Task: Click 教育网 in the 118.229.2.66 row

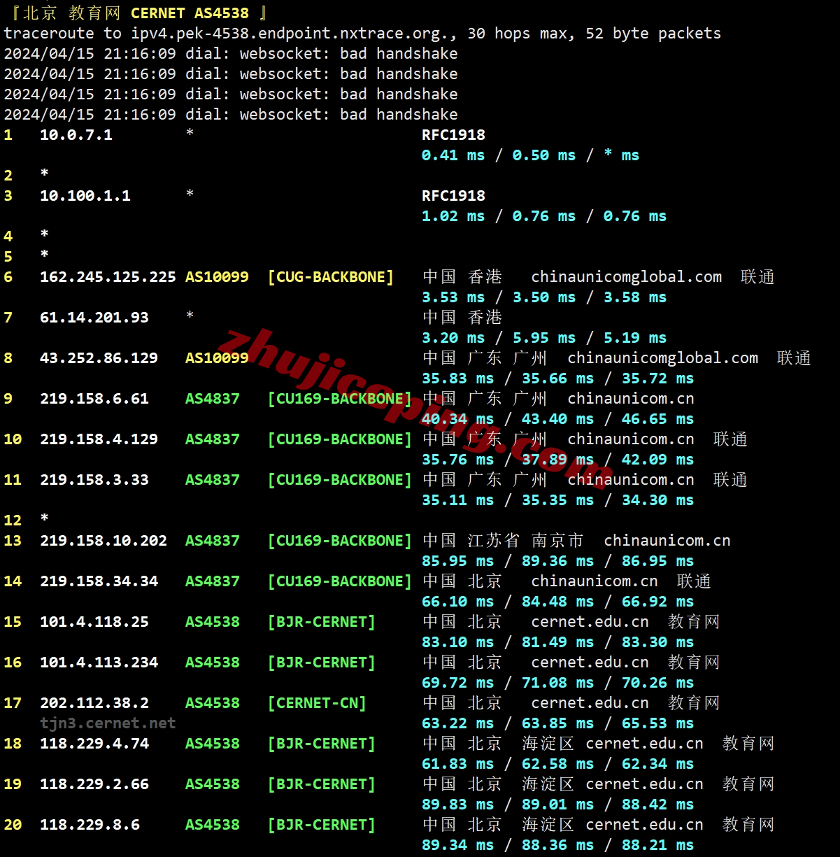Action: 748,784
